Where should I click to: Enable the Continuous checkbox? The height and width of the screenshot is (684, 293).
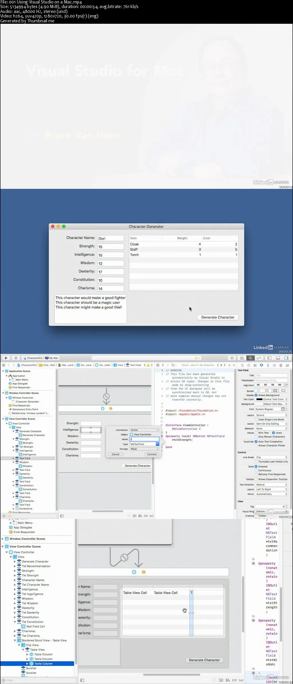256,471
